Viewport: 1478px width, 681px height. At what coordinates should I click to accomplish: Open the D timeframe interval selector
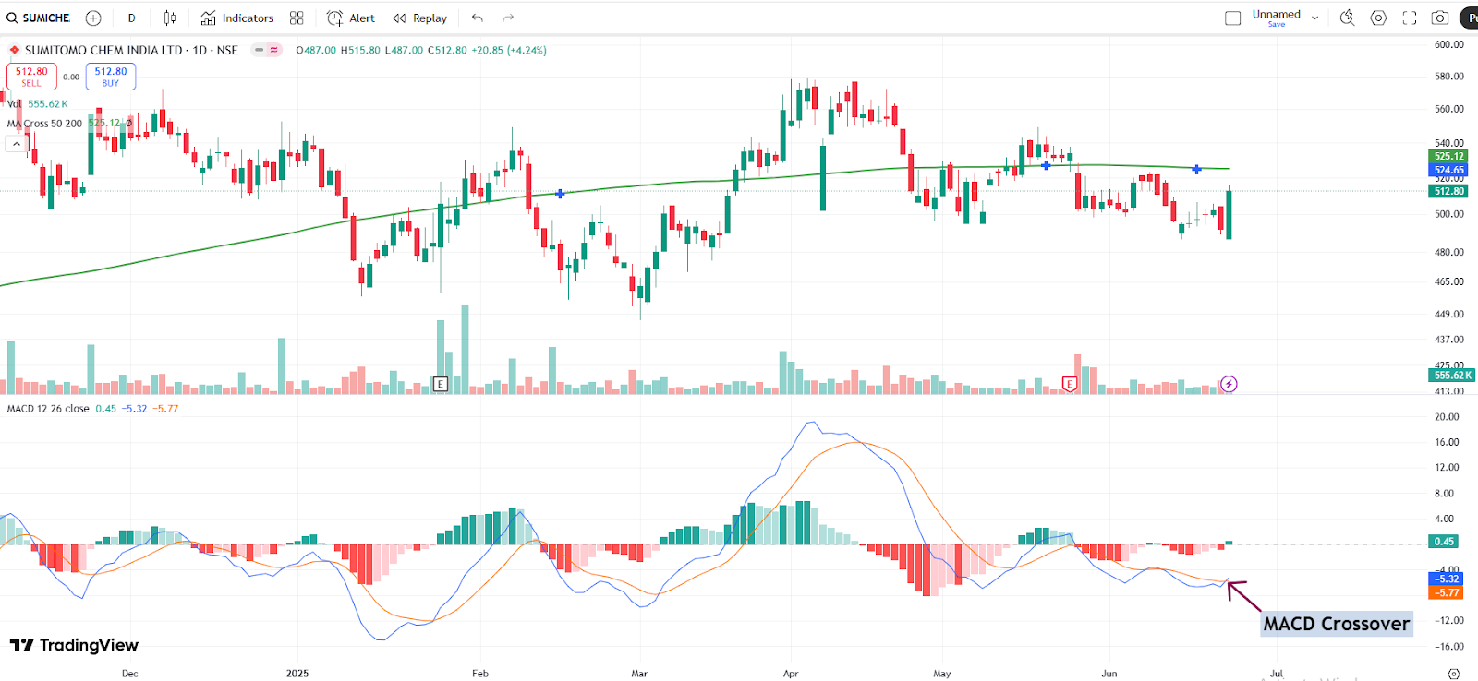click(131, 18)
